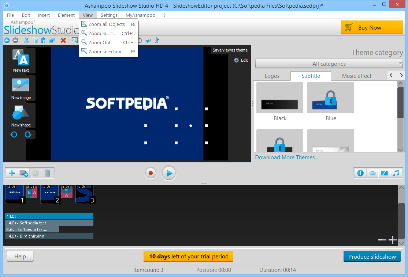This screenshot has height=277, width=408.
Task: Click the Cut scissors icon
Action: tap(26, 40)
